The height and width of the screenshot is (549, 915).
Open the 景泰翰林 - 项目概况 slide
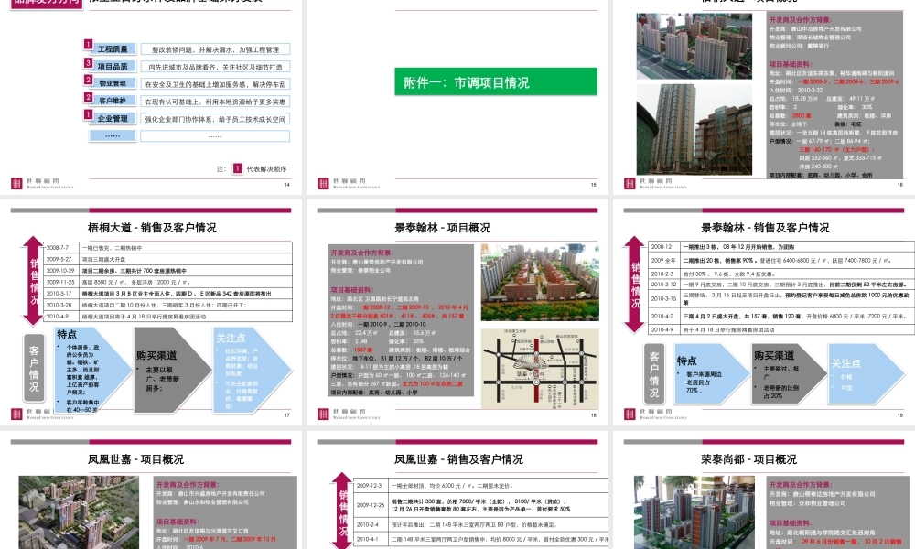pos(457,312)
